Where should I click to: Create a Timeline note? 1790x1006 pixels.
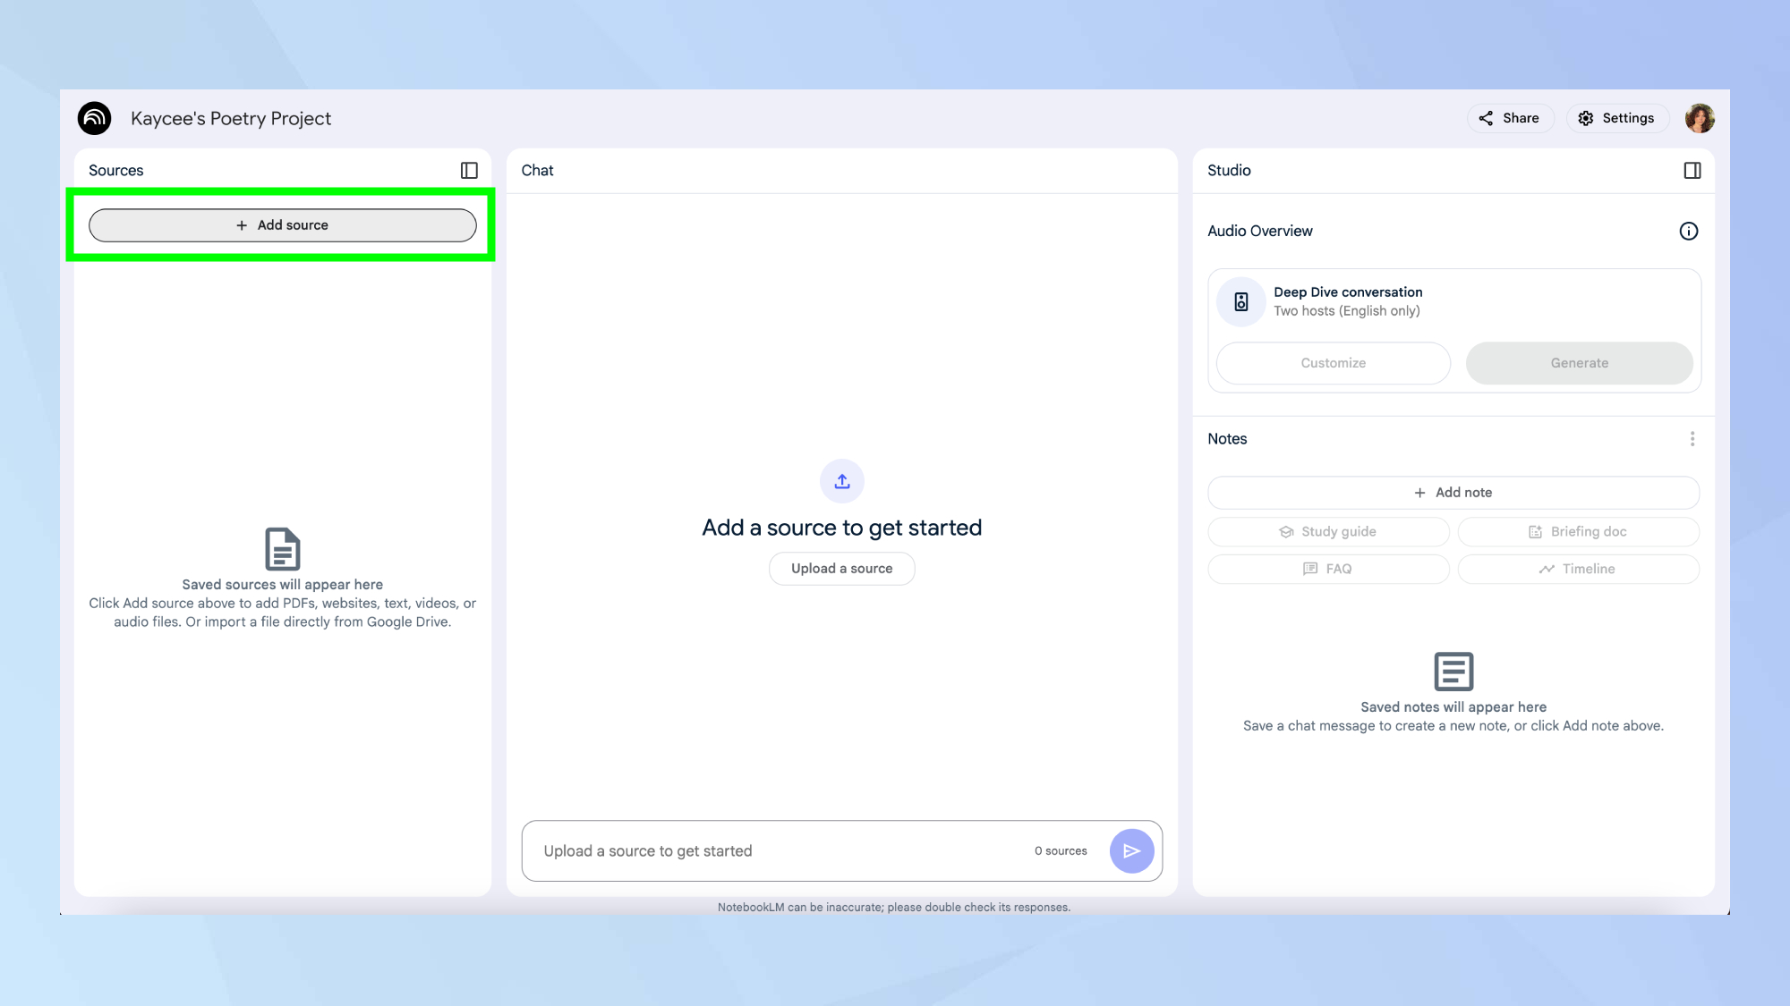pyautogui.click(x=1578, y=569)
